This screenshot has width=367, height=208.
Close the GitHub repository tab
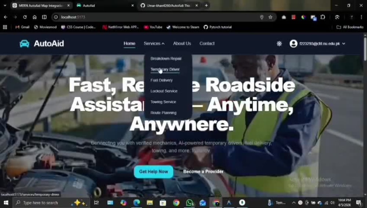(197, 6)
